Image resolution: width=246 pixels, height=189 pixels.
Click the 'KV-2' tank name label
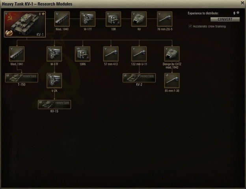(x=139, y=85)
